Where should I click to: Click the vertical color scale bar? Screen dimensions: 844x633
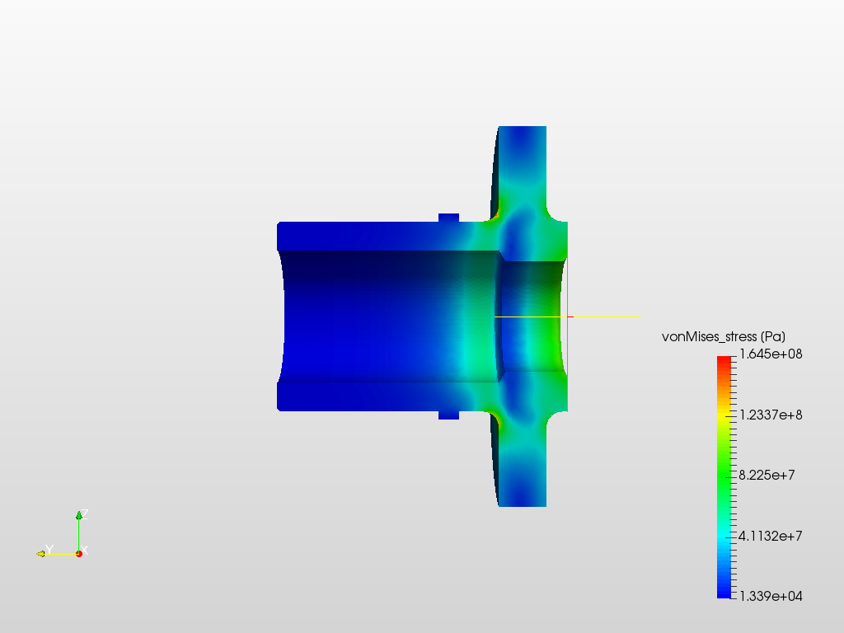pyautogui.click(x=724, y=477)
